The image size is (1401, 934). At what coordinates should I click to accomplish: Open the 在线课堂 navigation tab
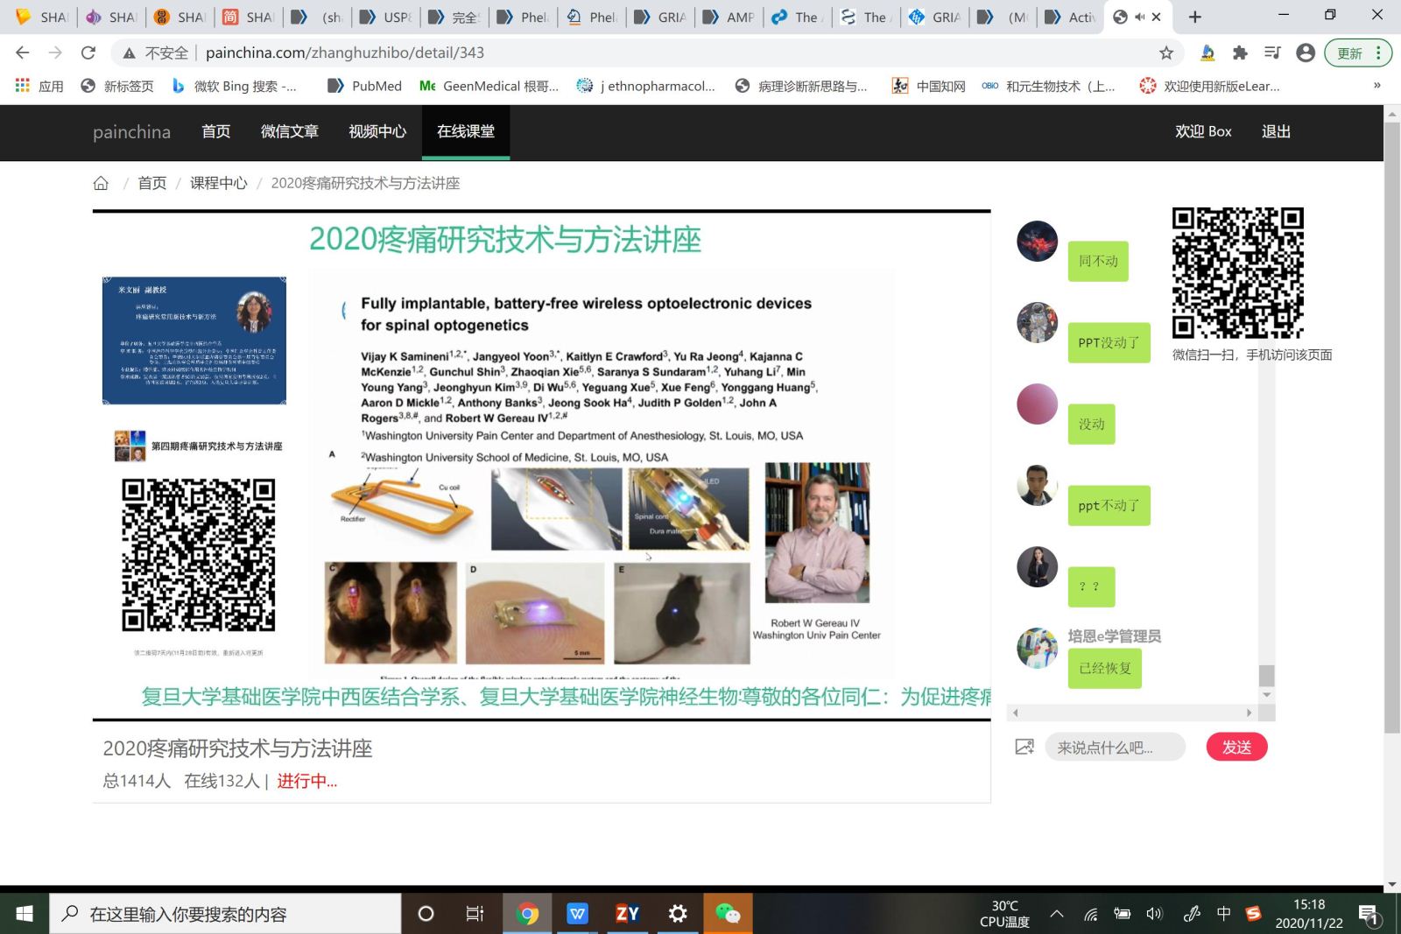[465, 132]
